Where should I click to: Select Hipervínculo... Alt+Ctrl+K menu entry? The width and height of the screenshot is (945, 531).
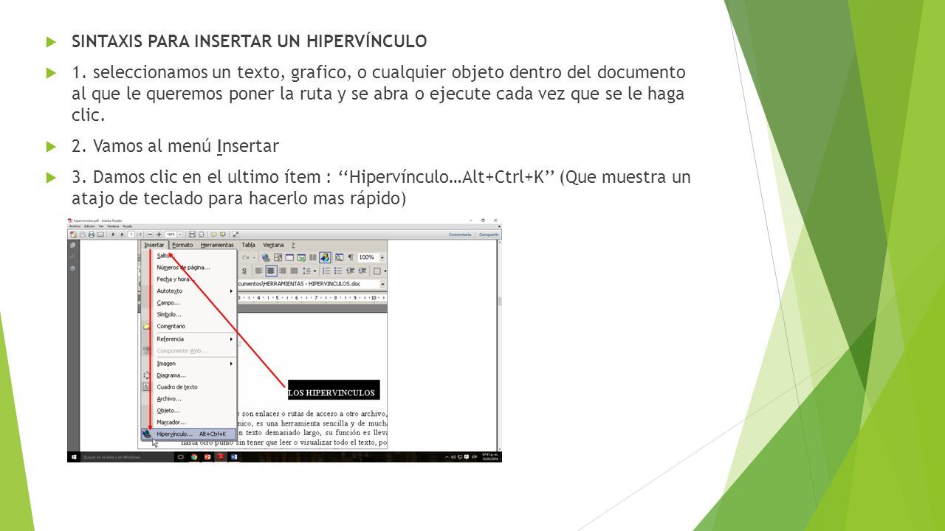click(x=188, y=434)
